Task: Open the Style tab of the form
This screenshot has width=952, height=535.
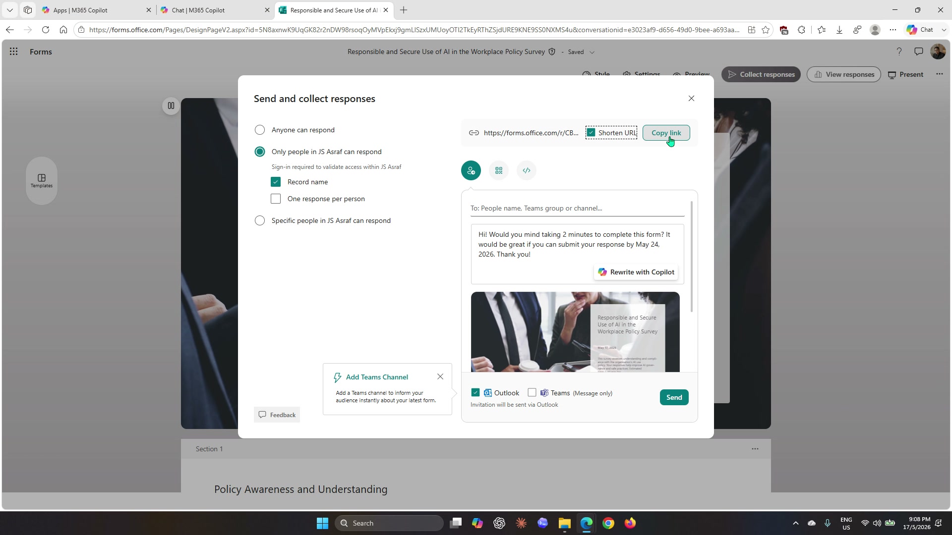Action: click(x=596, y=74)
